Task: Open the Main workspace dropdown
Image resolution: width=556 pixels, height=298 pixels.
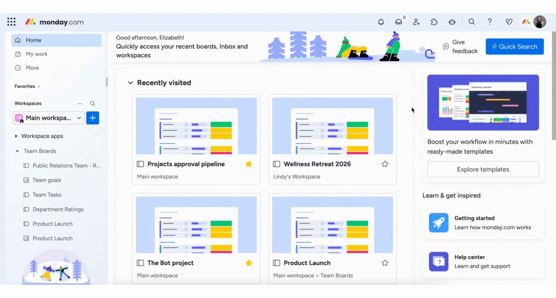Action: pyautogui.click(x=49, y=118)
